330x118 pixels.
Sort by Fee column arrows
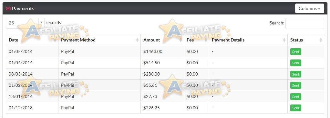pyautogui.click(x=206, y=40)
